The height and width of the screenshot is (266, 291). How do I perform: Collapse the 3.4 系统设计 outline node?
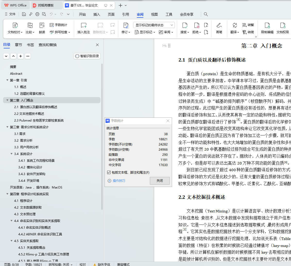pyautogui.click(x=12, y=154)
